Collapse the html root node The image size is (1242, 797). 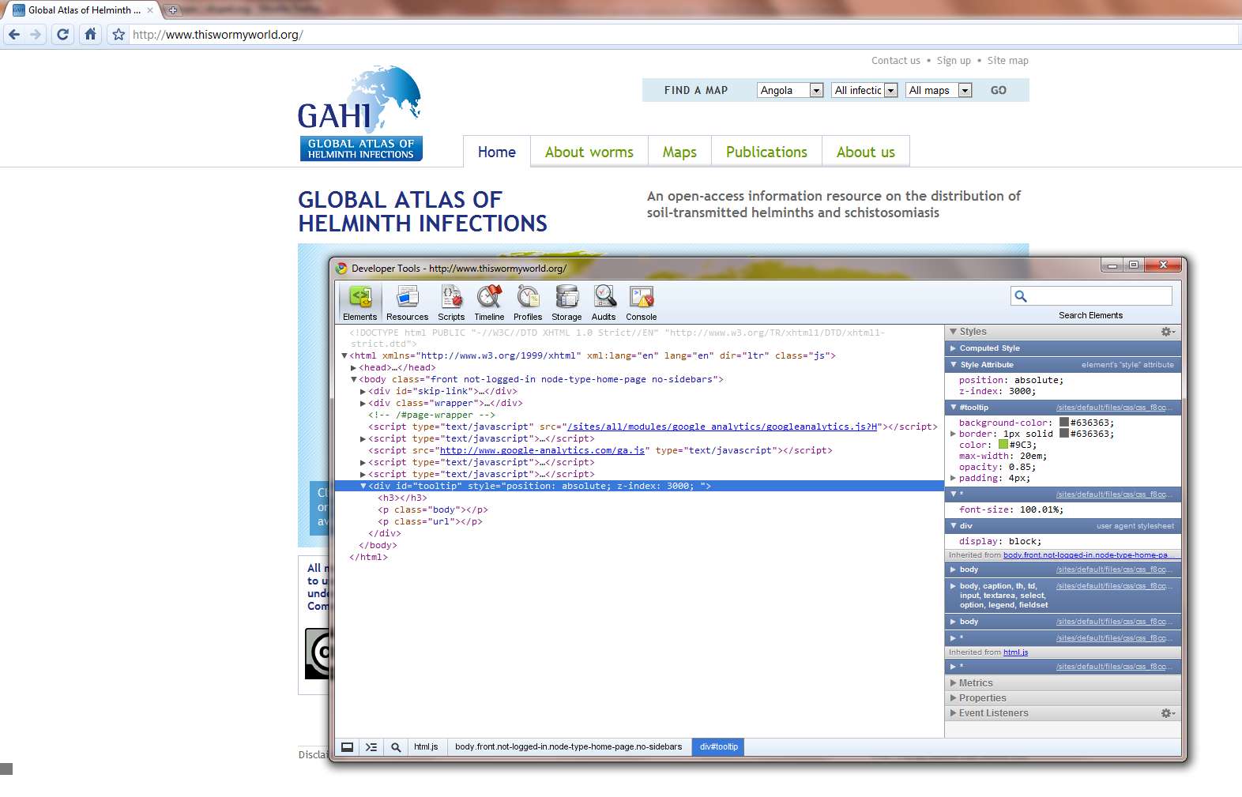tap(344, 356)
